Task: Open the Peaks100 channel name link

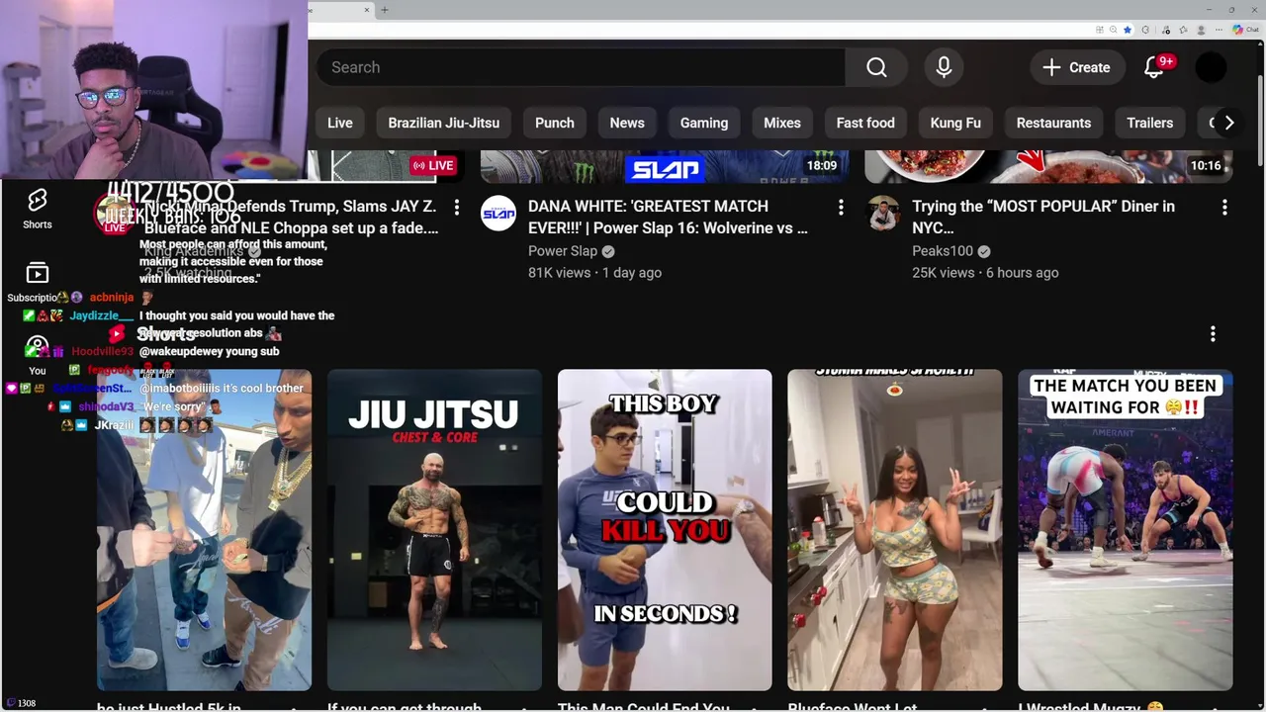Action: [942, 251]
